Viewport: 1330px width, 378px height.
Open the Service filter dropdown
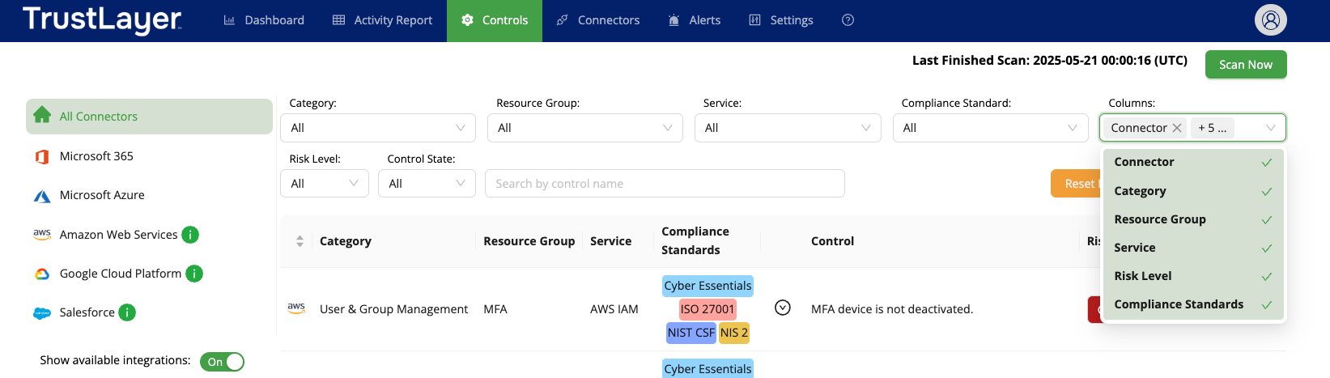pos(788,128)
